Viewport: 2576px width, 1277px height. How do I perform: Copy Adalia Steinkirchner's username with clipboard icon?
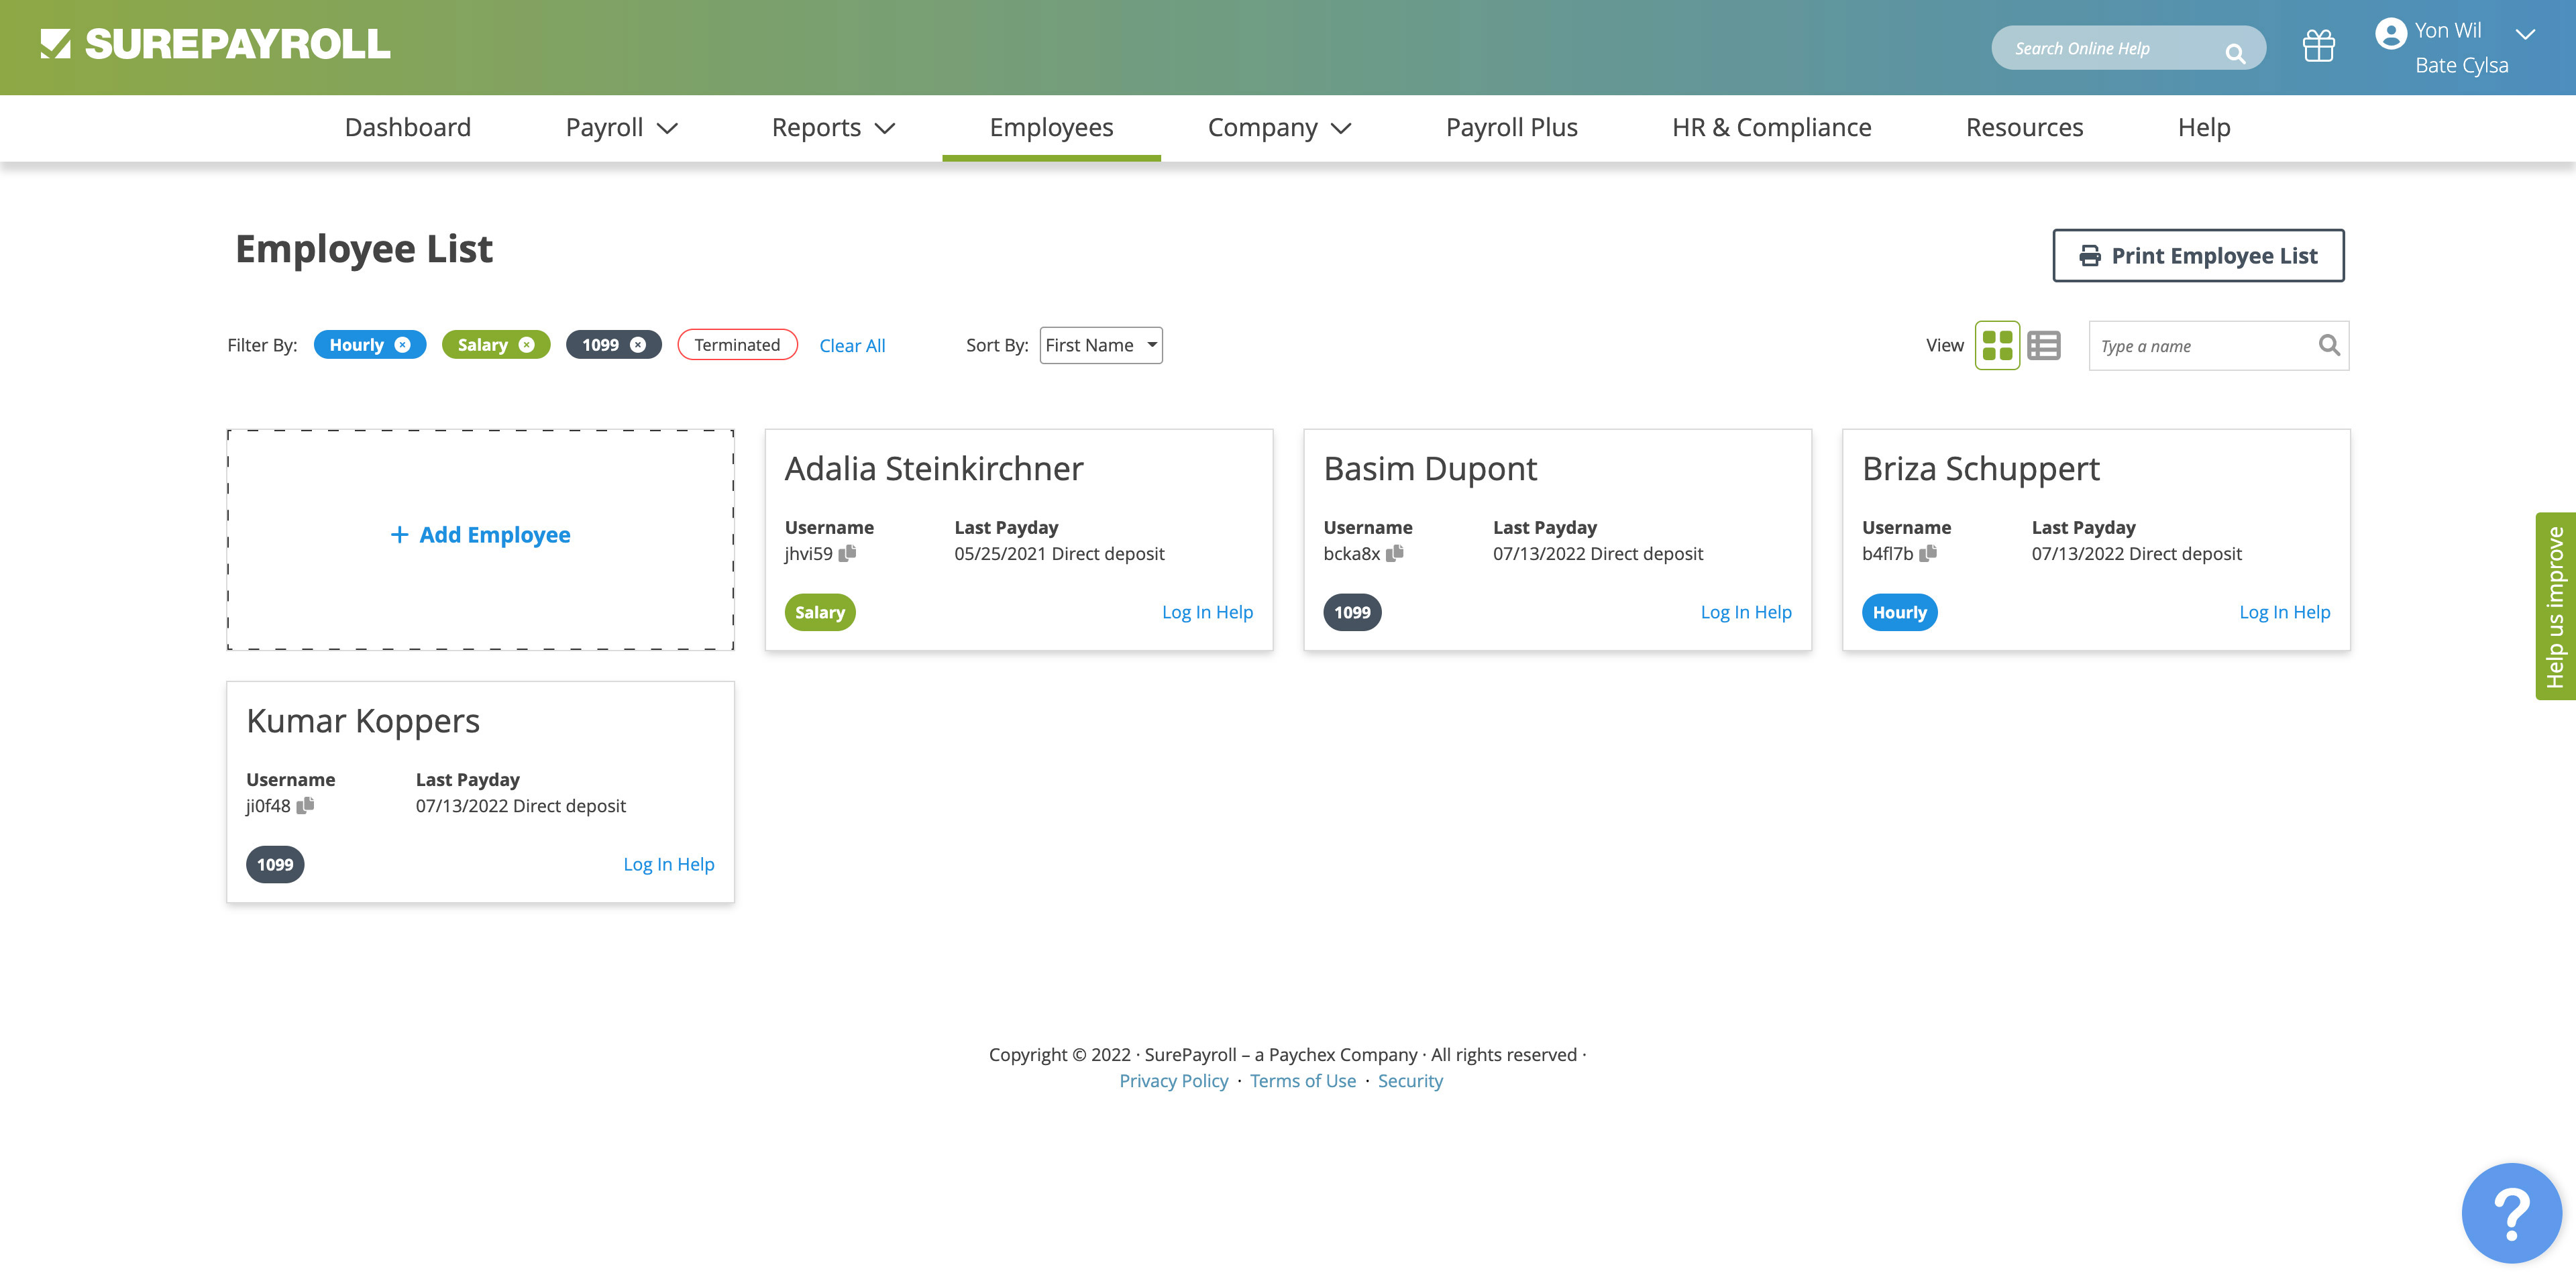[x=847, y=553]
